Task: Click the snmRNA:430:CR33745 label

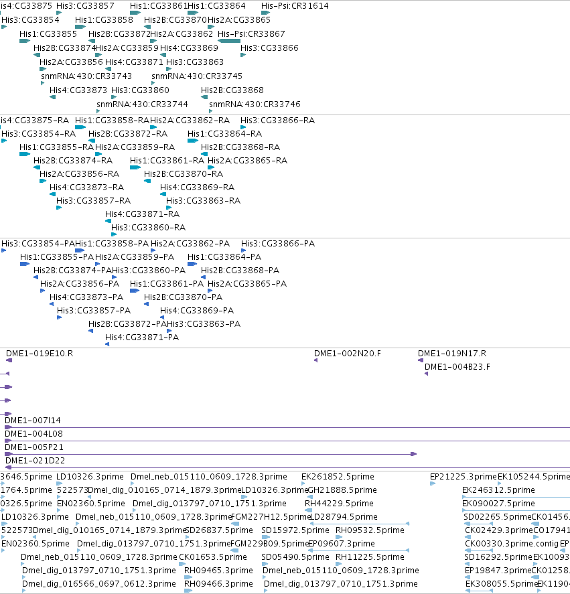Action: click(x=197, y=76)
